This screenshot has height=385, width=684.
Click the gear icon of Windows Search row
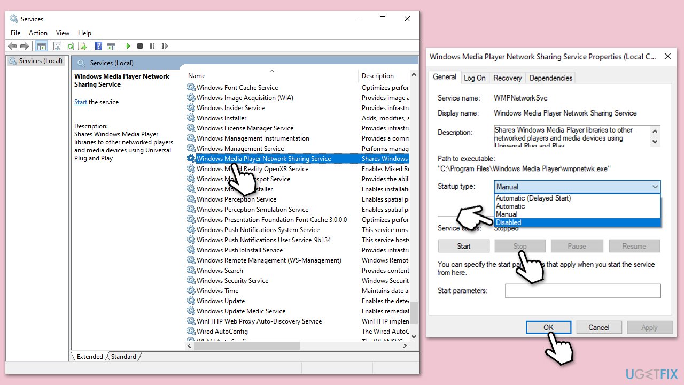pos(191,270)
